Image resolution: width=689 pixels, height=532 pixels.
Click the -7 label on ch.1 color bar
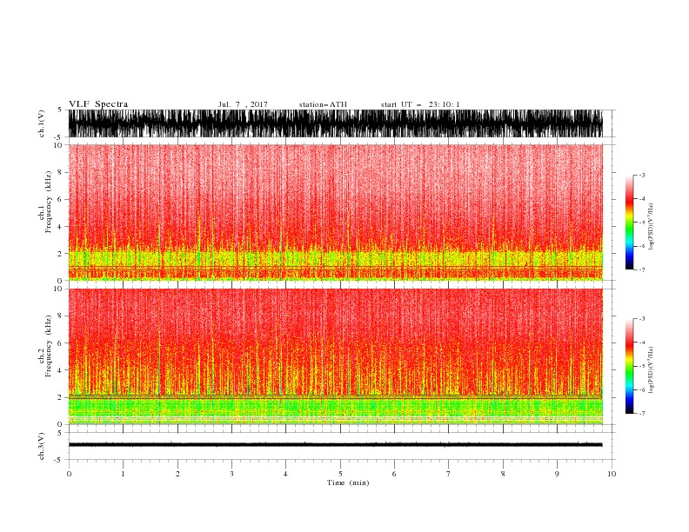coord(642,269)
